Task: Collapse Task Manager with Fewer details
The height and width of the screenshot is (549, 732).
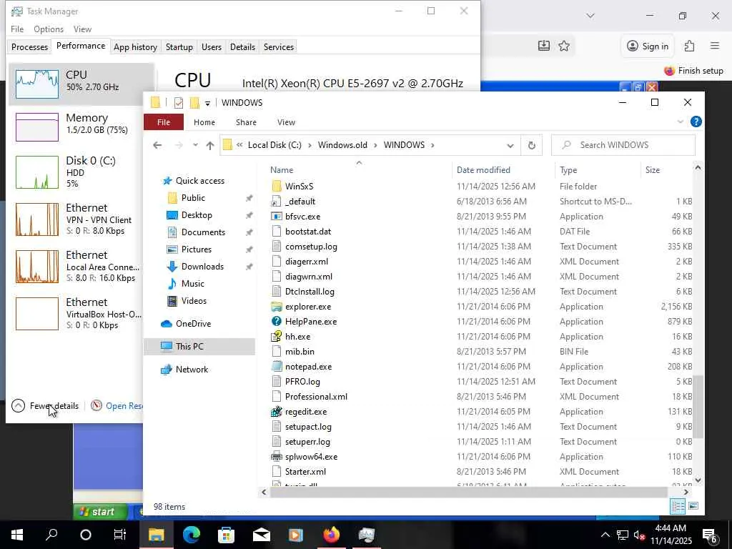Action: (45, 406)
